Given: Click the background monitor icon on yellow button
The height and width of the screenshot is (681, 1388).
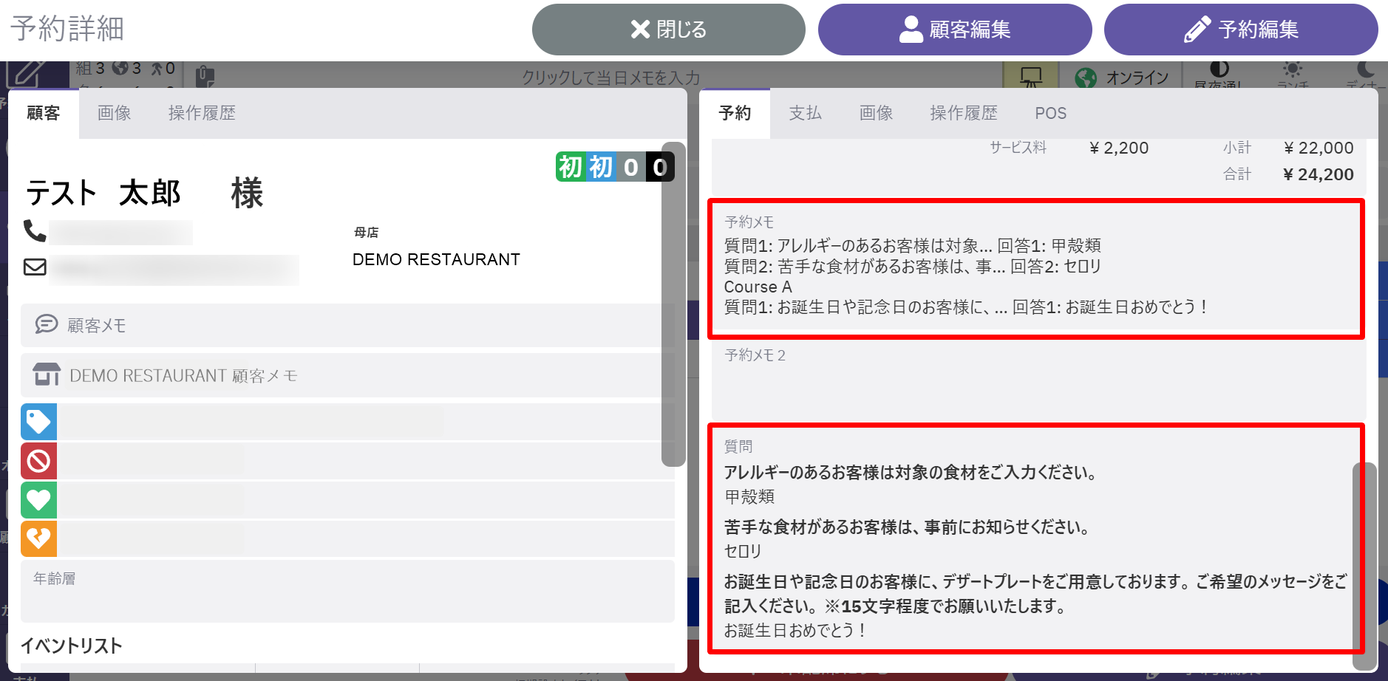Looking at the screenshot, I should pos(1030,76).
